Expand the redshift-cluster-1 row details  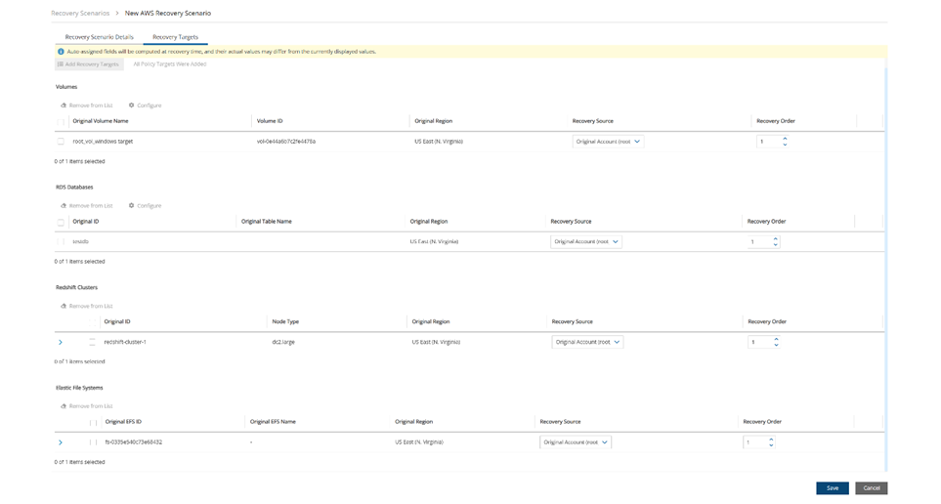tap(61, 342)
